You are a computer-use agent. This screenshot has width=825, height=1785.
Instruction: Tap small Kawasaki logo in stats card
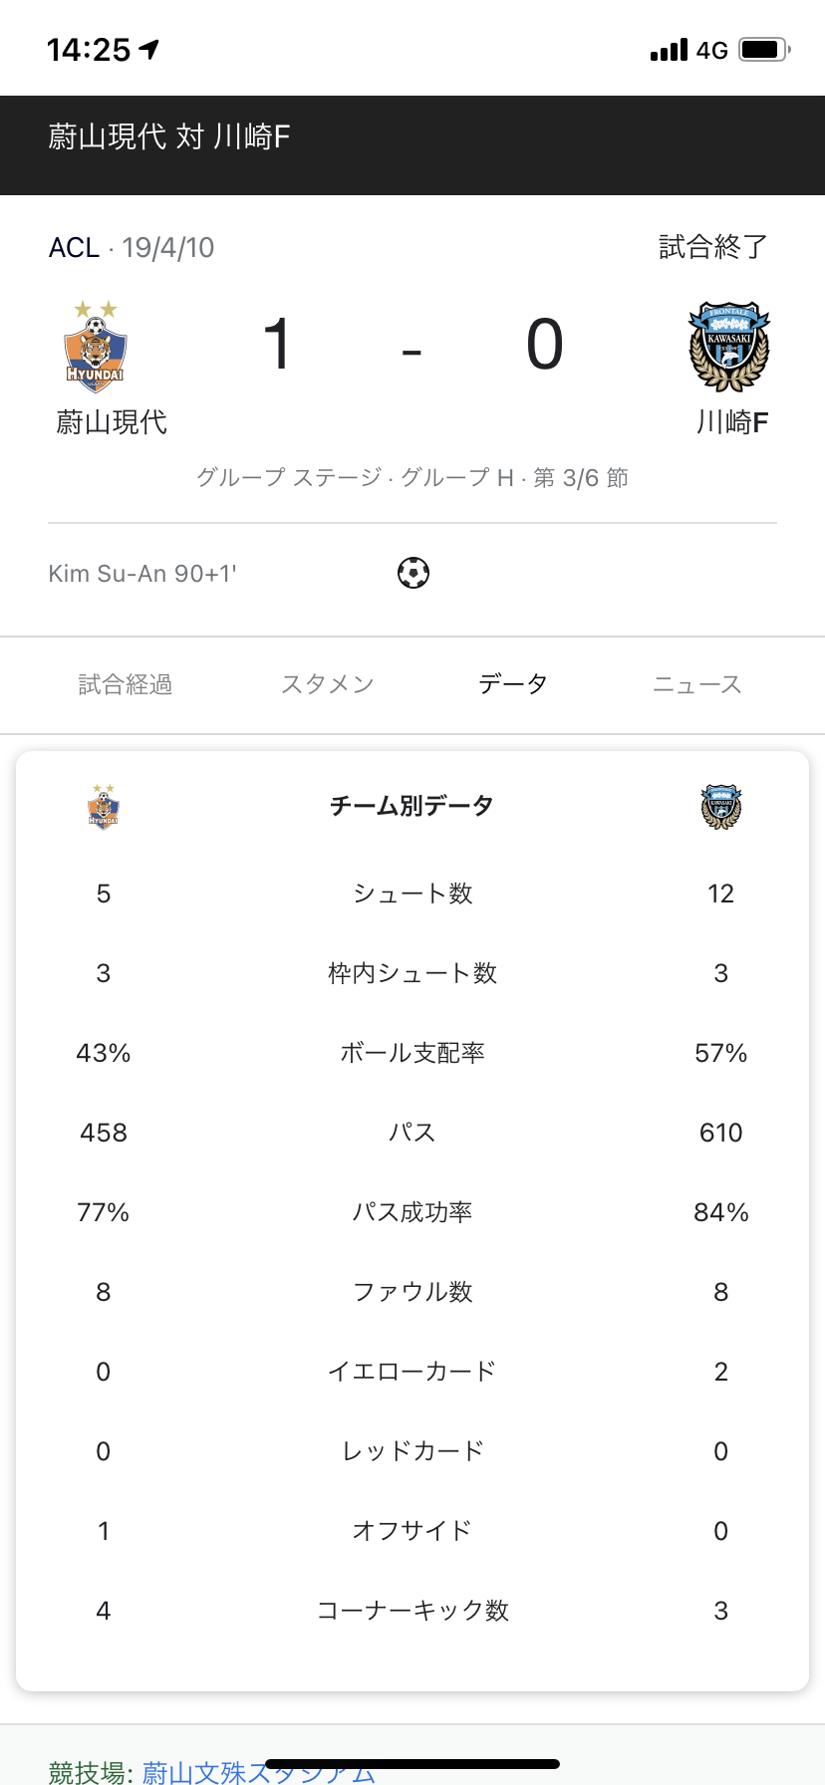(721, 807)
